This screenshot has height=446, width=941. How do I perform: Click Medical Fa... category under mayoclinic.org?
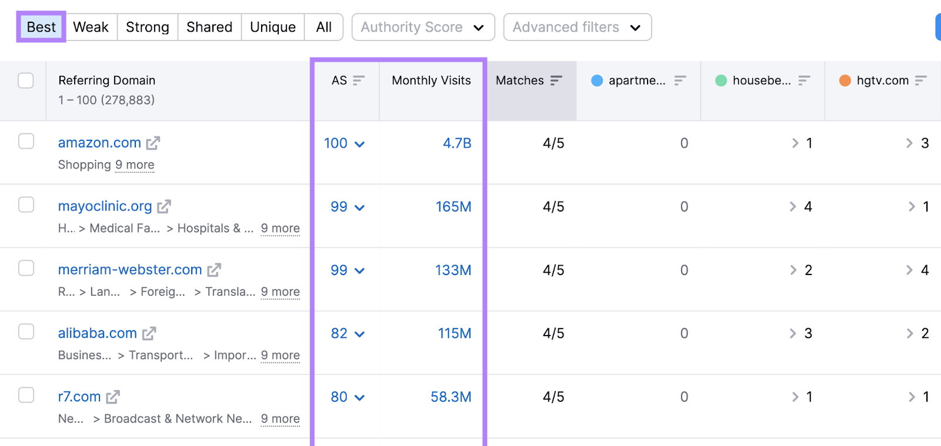tap(125, 229)
